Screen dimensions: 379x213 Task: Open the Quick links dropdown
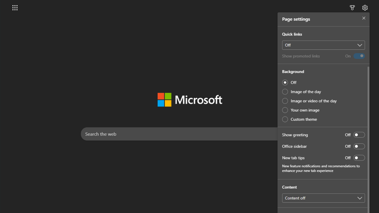tap(323, 45)
